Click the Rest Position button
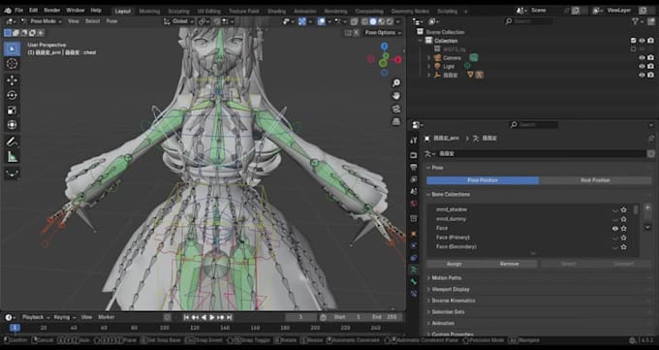The image size is (659, 350). [595, 180]
